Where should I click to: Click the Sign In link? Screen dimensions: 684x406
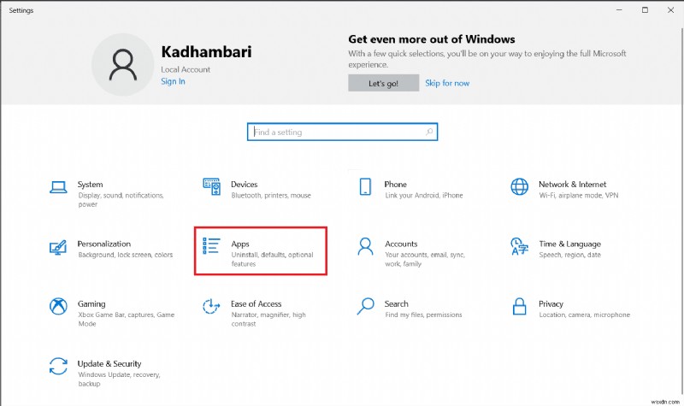point(173,81)
